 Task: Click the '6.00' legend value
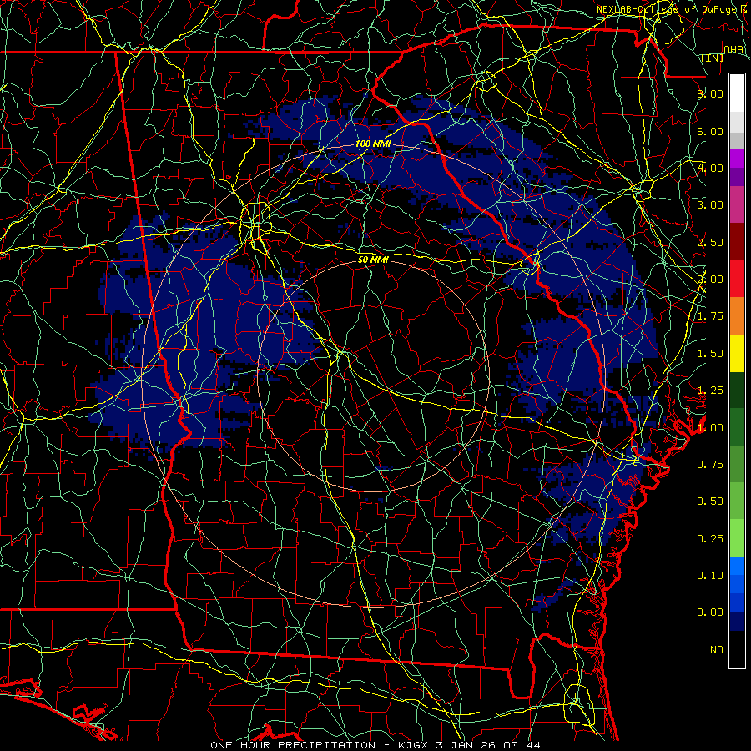tap(710, 131)
